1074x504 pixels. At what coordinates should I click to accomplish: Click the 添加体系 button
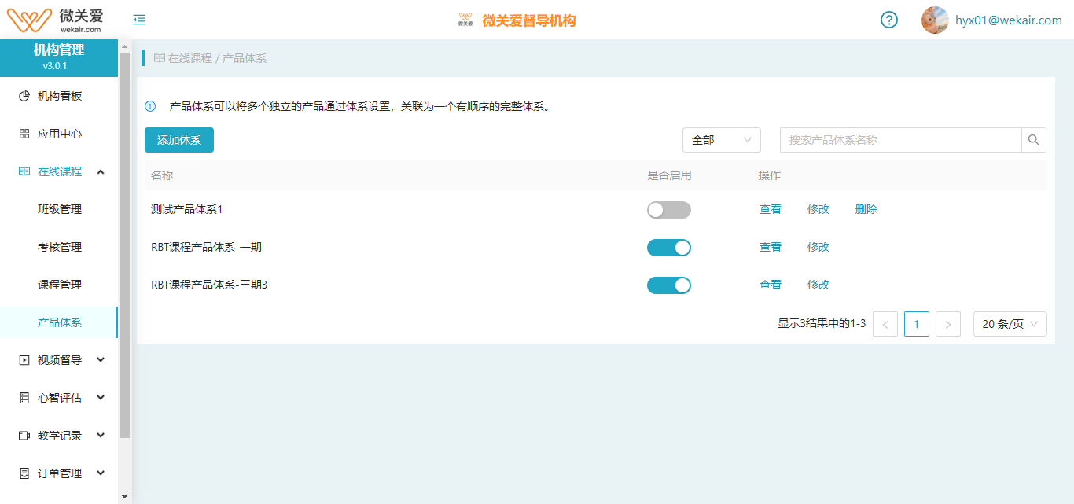coord(179,140)
